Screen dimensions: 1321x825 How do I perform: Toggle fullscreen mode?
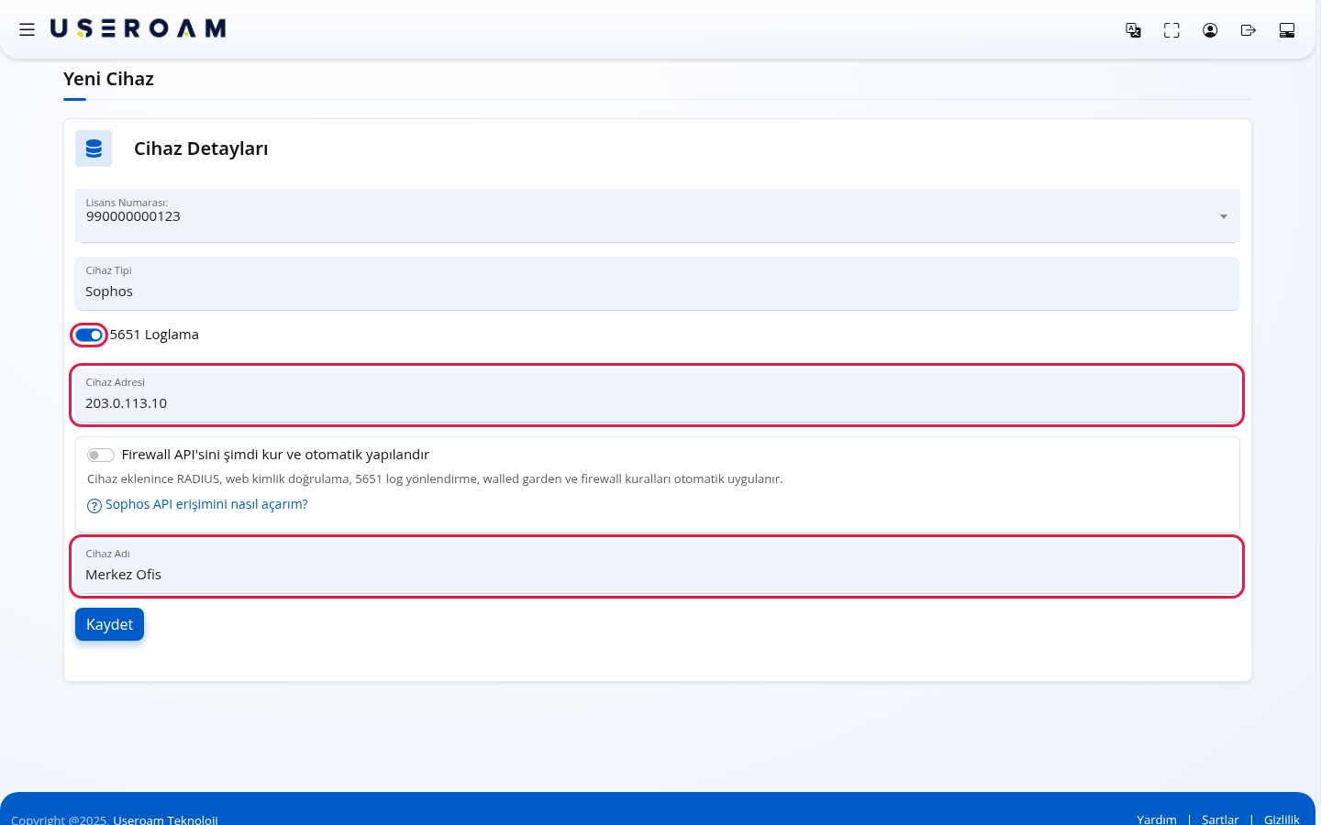pyautogui.click(x=1171, y=30)
